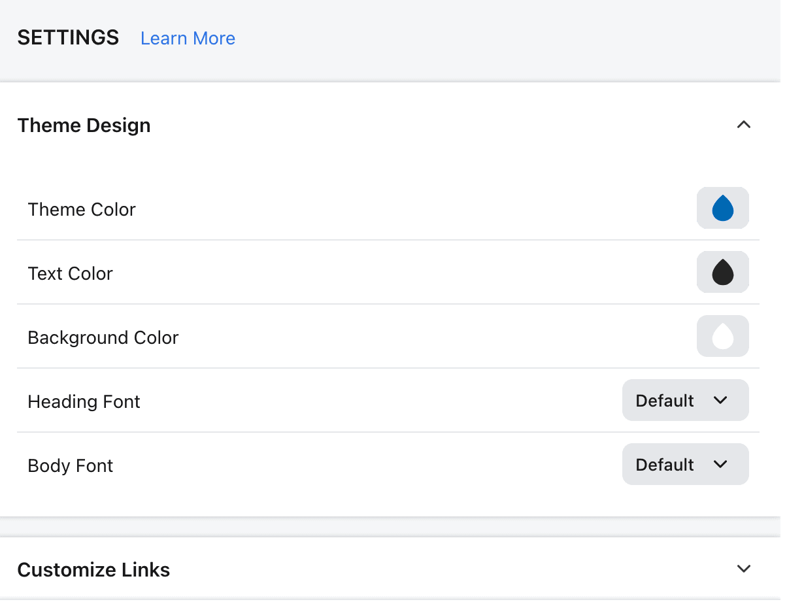
Task: Select the Heading Font label
Action: pos(84,402)
